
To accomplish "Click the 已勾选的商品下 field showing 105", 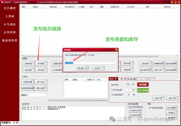I will point(129,95).
